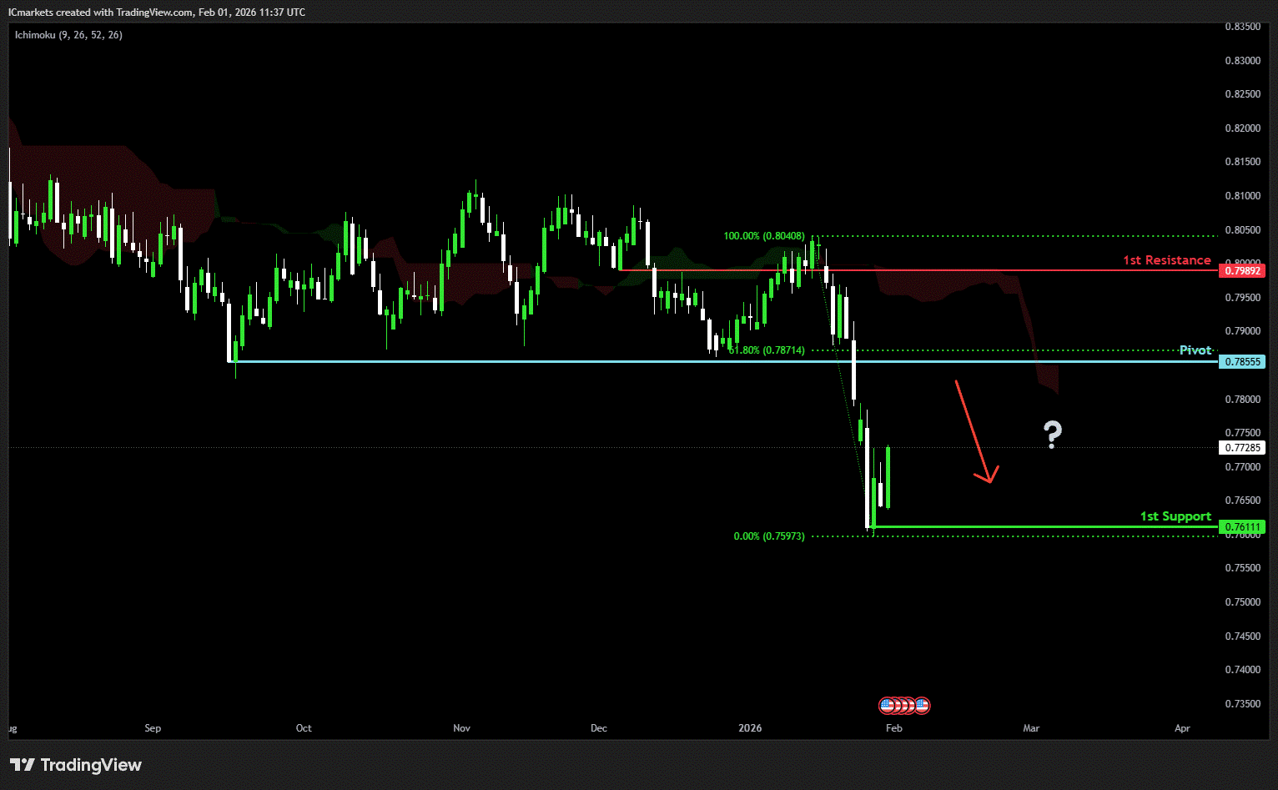Click the blue 0.78555 pivot price tag
The height and width of the screenshot is (790, 1278).
pyautogui.click(x=1242, y=361)
